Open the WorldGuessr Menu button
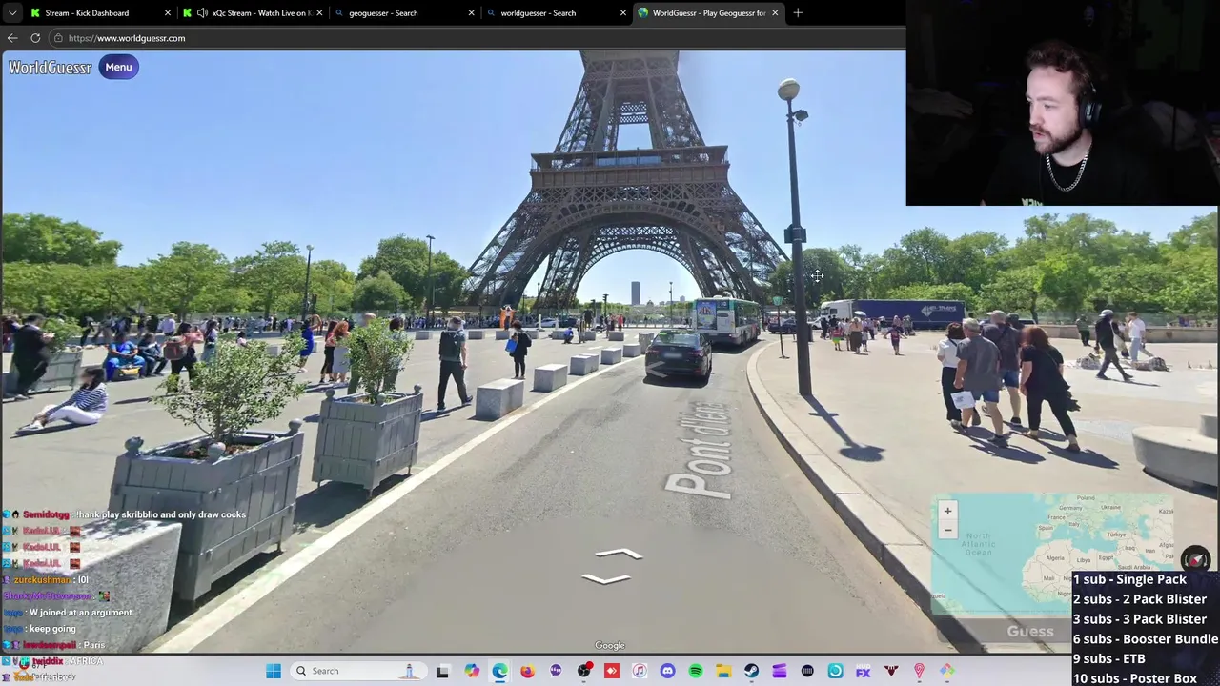 tap(118, 67)
